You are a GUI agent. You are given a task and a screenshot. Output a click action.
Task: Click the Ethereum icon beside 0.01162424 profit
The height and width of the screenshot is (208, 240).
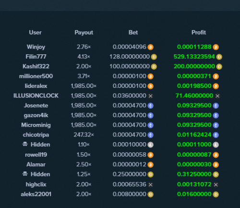pyautogui.click(x=216, y=135)
